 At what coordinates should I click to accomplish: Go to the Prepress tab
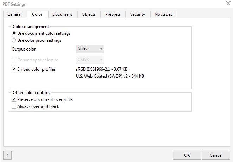[113, 14]
